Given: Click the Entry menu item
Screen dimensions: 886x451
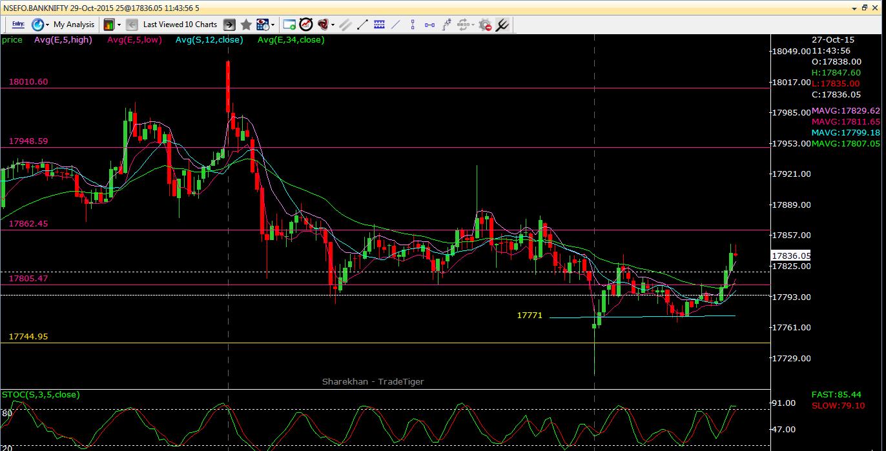Looking at the screenshot, I should pyautogui.click(x=17, y=25).
